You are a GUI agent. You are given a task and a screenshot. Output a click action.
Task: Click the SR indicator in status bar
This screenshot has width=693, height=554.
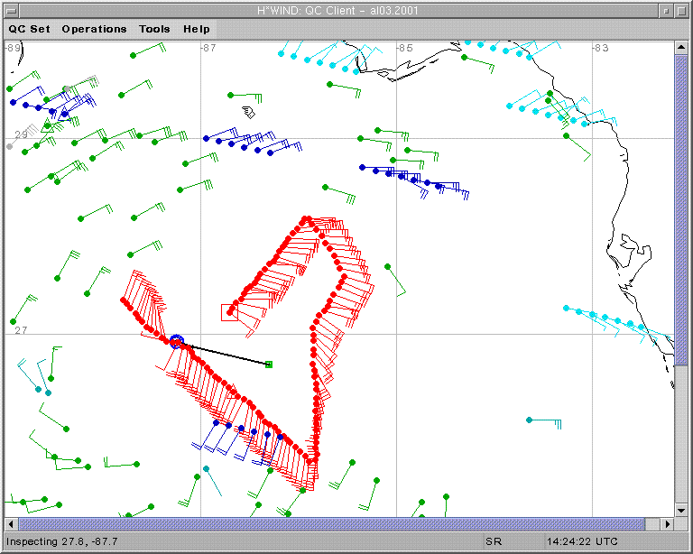(x=494, y=541)
